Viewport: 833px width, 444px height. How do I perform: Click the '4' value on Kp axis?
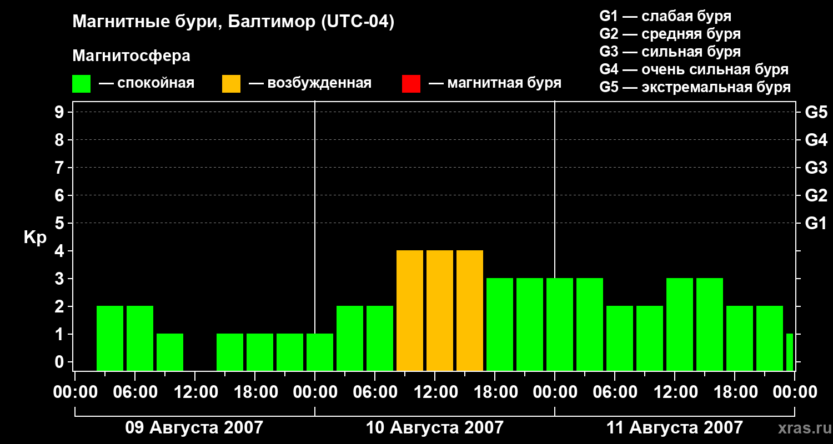click(60, 251)
